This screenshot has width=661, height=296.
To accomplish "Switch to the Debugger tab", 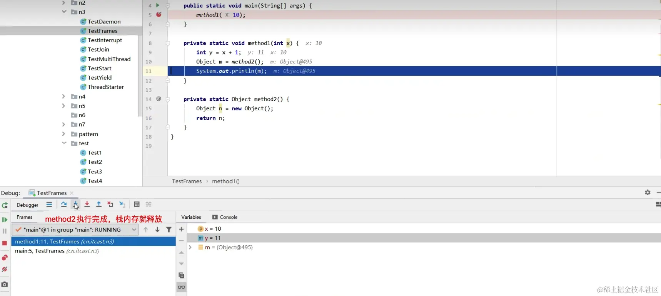I will click(27, 205).
